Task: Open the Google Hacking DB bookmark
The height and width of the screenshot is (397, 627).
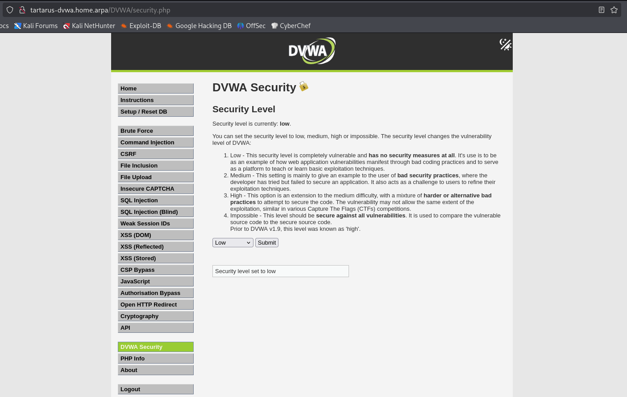Action: (199, 26)
